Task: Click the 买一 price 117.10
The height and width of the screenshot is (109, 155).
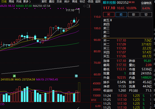Action: (121, 40)
